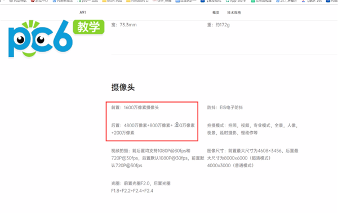
Task: Open the 概览 tab in page header
Action: coord(216,12)
